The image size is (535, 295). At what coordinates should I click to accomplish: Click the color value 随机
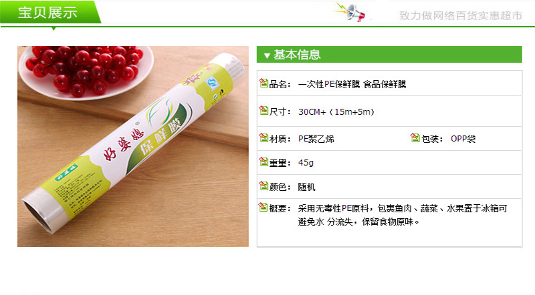306,187
